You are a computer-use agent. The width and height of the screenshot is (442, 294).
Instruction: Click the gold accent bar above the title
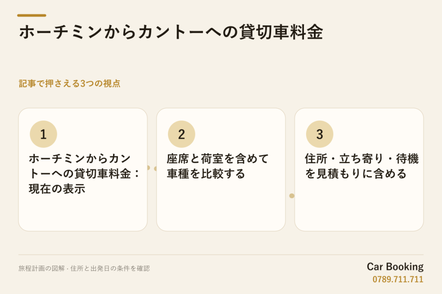tap(32, 15)
